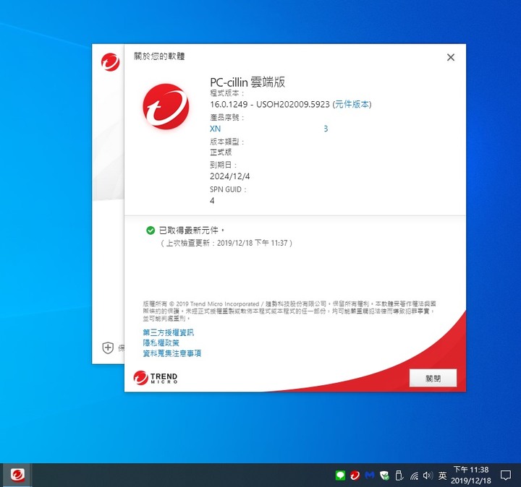The width and height of the screenshot is (521, 487).
Task: Open the 隱私權政策 privacy policy link
Action: click(161, 342)
